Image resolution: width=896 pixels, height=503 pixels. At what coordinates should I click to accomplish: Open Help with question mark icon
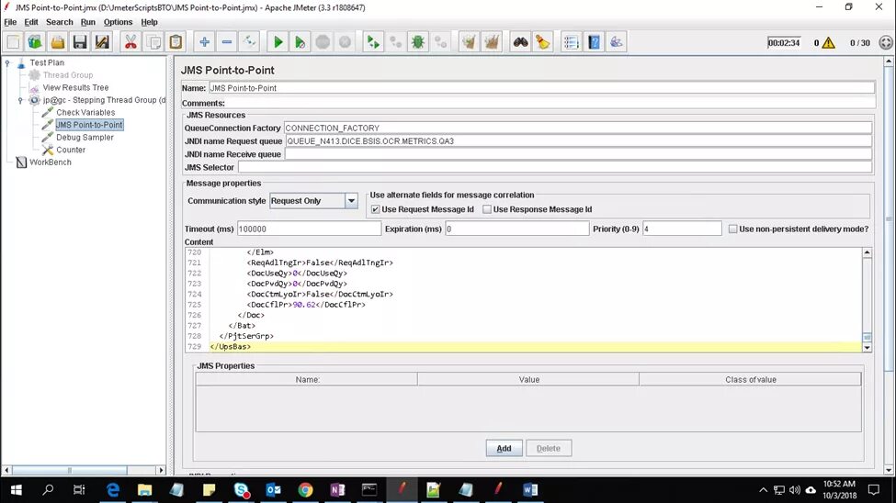pyautogui.click(x=594, y=41)
